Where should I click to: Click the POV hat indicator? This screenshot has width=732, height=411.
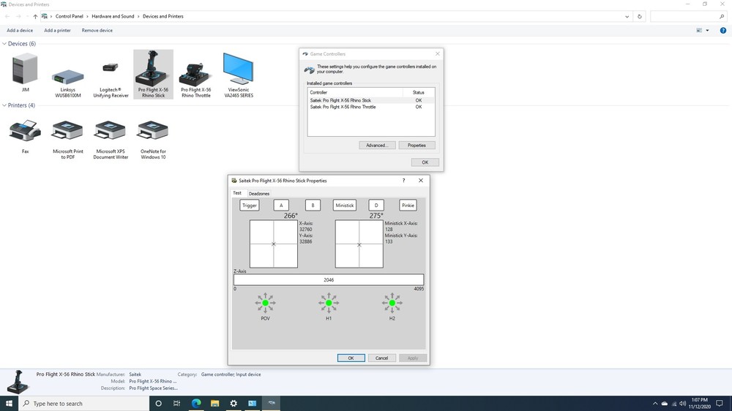(x=265, y=303)
